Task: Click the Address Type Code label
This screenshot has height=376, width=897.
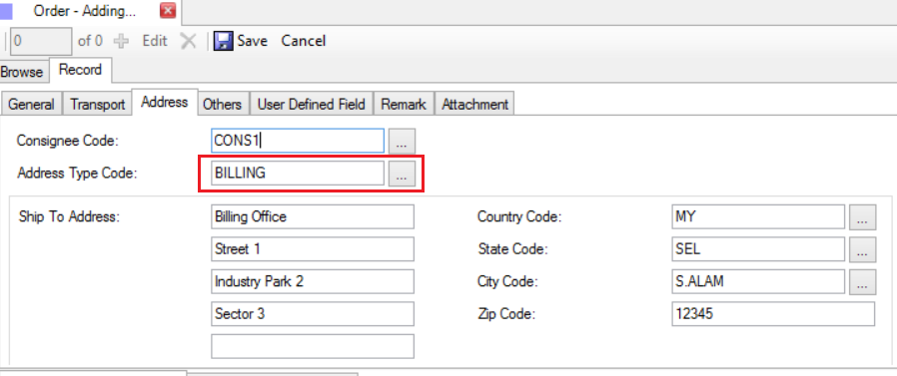Action: coord(78,174)
